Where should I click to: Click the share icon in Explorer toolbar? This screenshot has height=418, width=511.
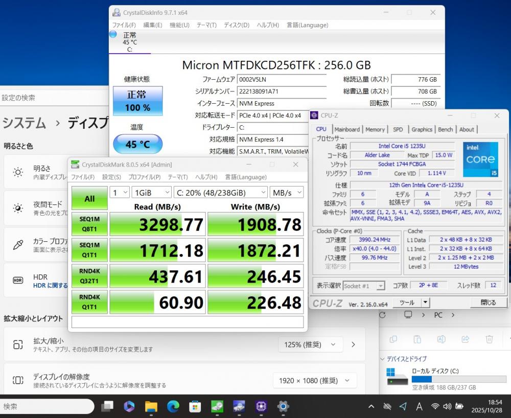465,339
